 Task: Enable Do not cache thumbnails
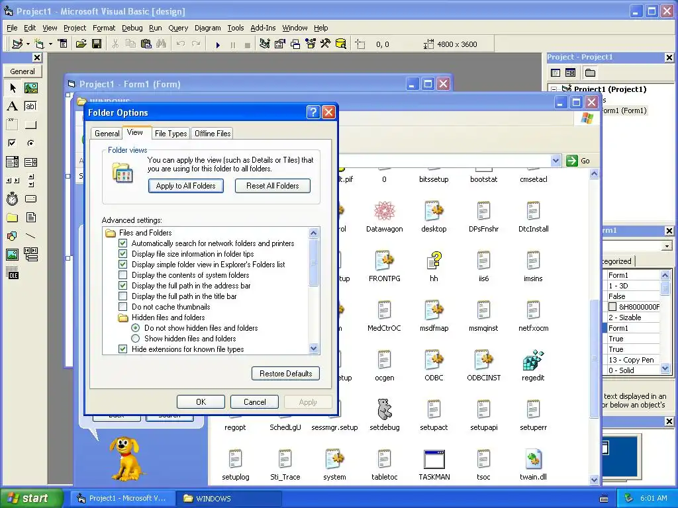[x=122, y=307]
